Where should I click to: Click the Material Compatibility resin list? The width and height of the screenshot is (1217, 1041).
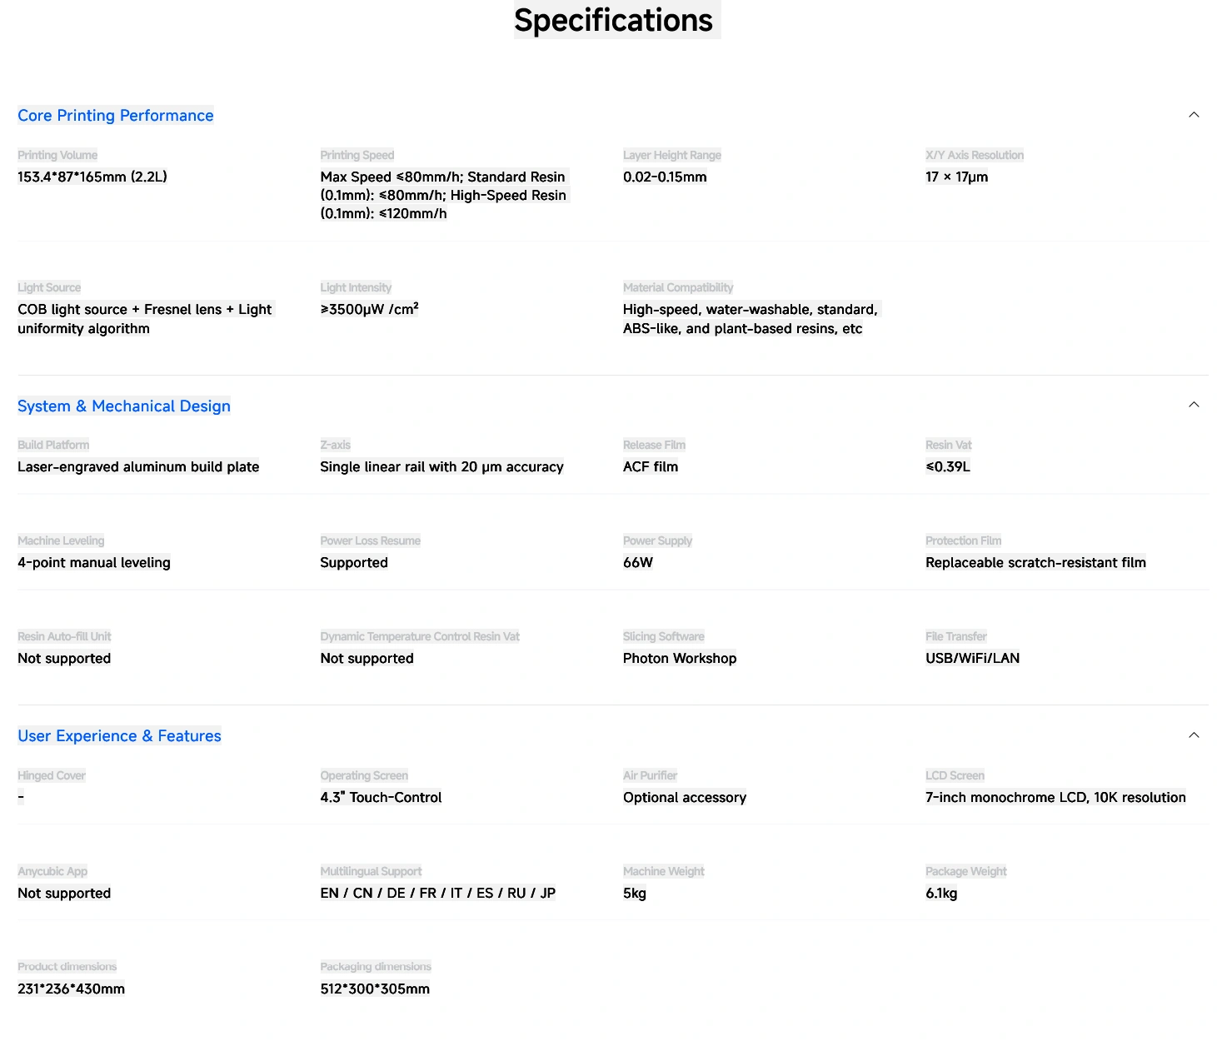point(751,319)
